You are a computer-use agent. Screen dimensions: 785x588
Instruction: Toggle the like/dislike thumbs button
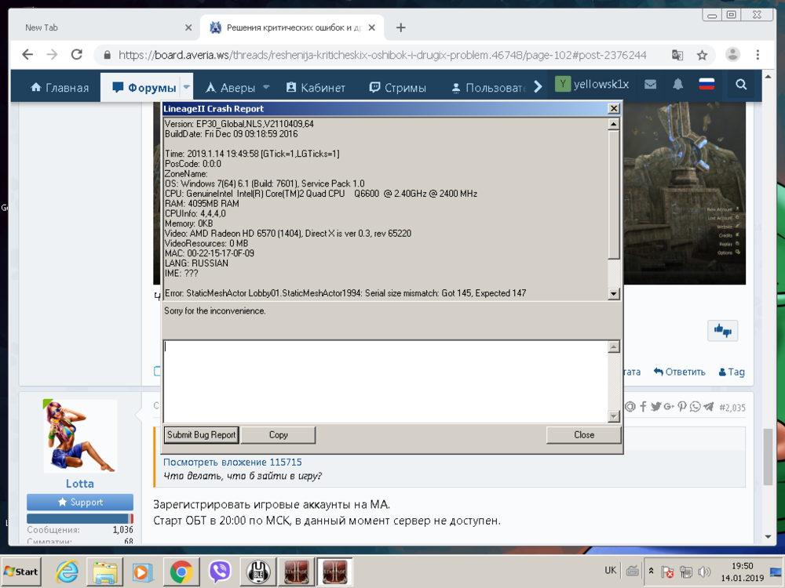[722, 331]
